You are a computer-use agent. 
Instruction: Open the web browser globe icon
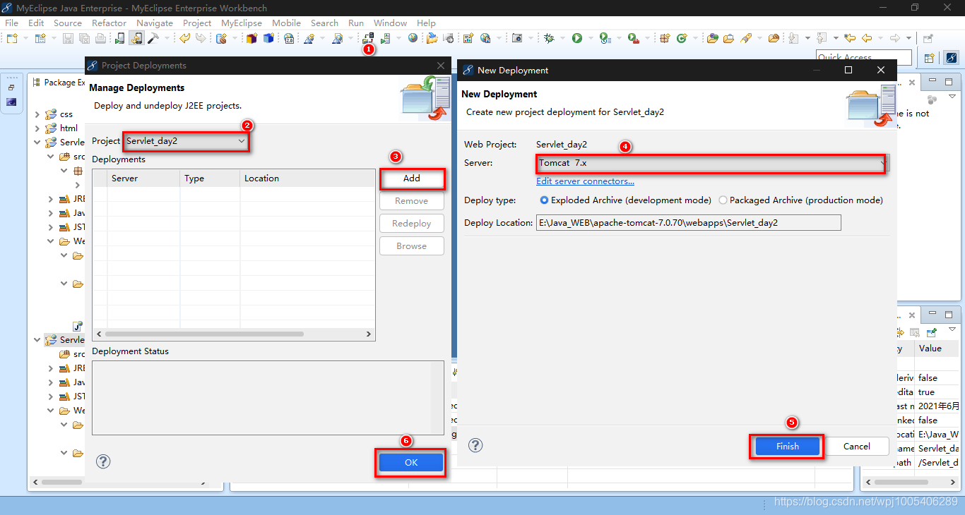pyautogui.click(x=413, y=38)
